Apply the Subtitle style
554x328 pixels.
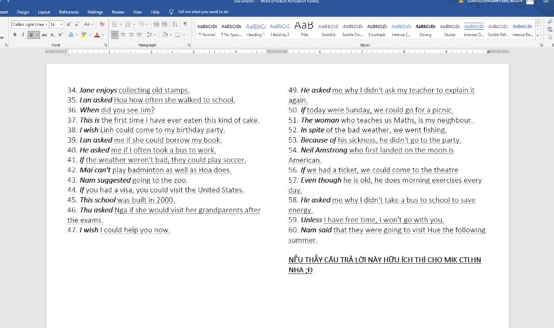[x=328, y=30]
